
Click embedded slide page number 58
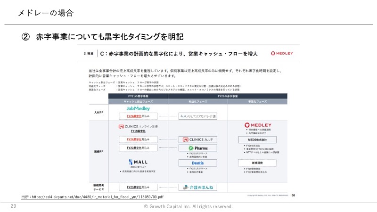click(x=293, y=196)
